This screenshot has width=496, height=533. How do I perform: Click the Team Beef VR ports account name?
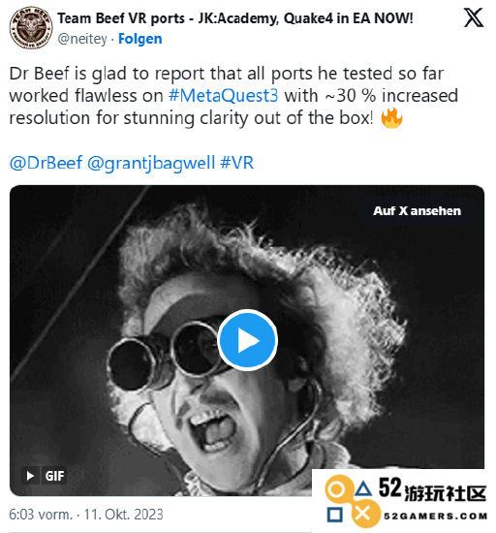[x=235, y=18]
